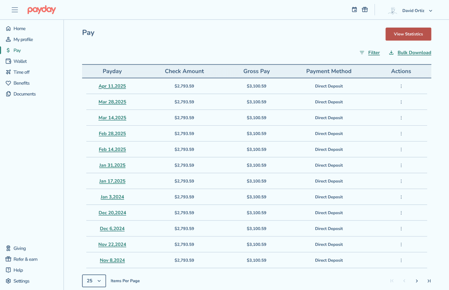Click the View Statistics button
This screenshot has width=449, height=290.
pos(408,34)
